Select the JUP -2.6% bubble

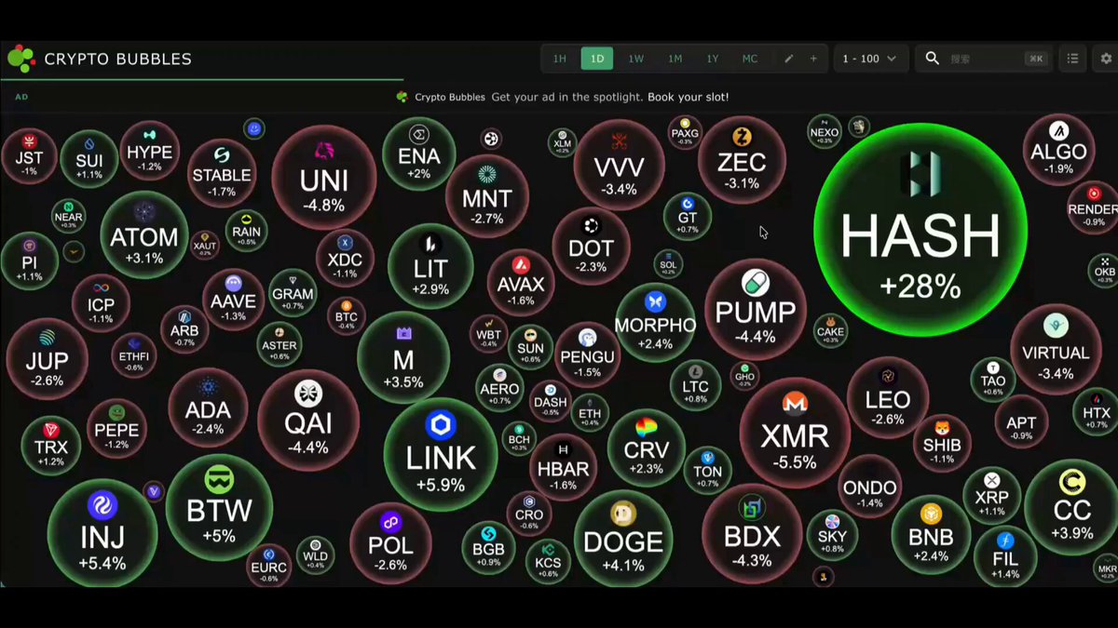coord(47,359)
